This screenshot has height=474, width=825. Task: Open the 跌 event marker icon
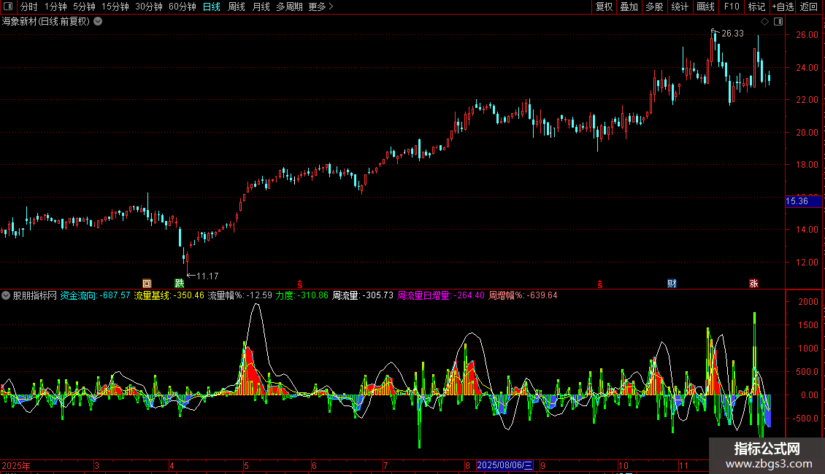pos(180,283)
